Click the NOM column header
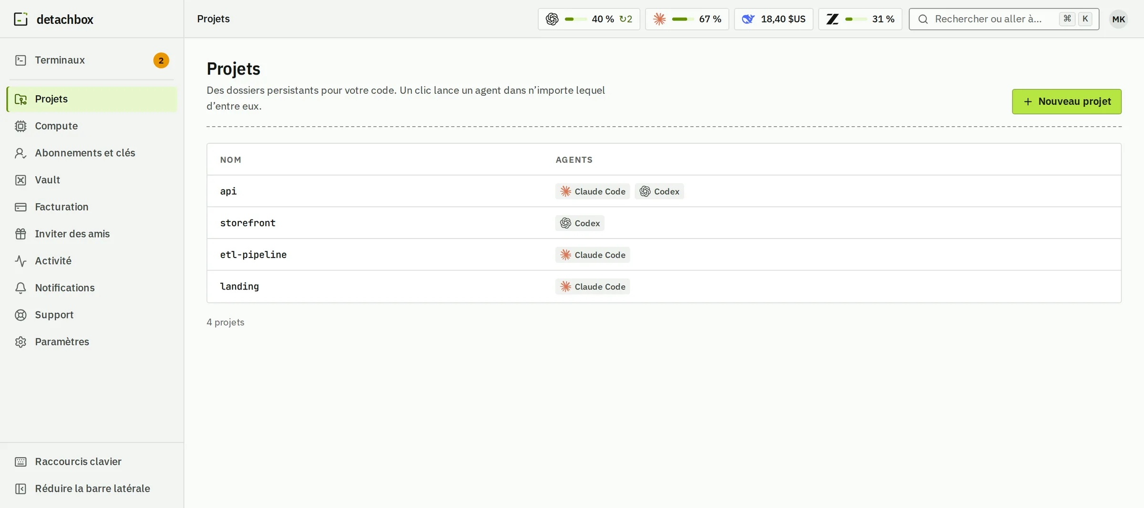The width and height of the screenshot is (1144, 508). point(231,160)
